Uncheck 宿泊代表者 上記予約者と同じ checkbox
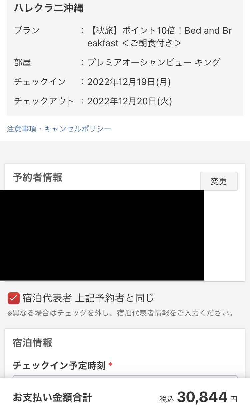 pyautogui.click(x=14, y=298)
